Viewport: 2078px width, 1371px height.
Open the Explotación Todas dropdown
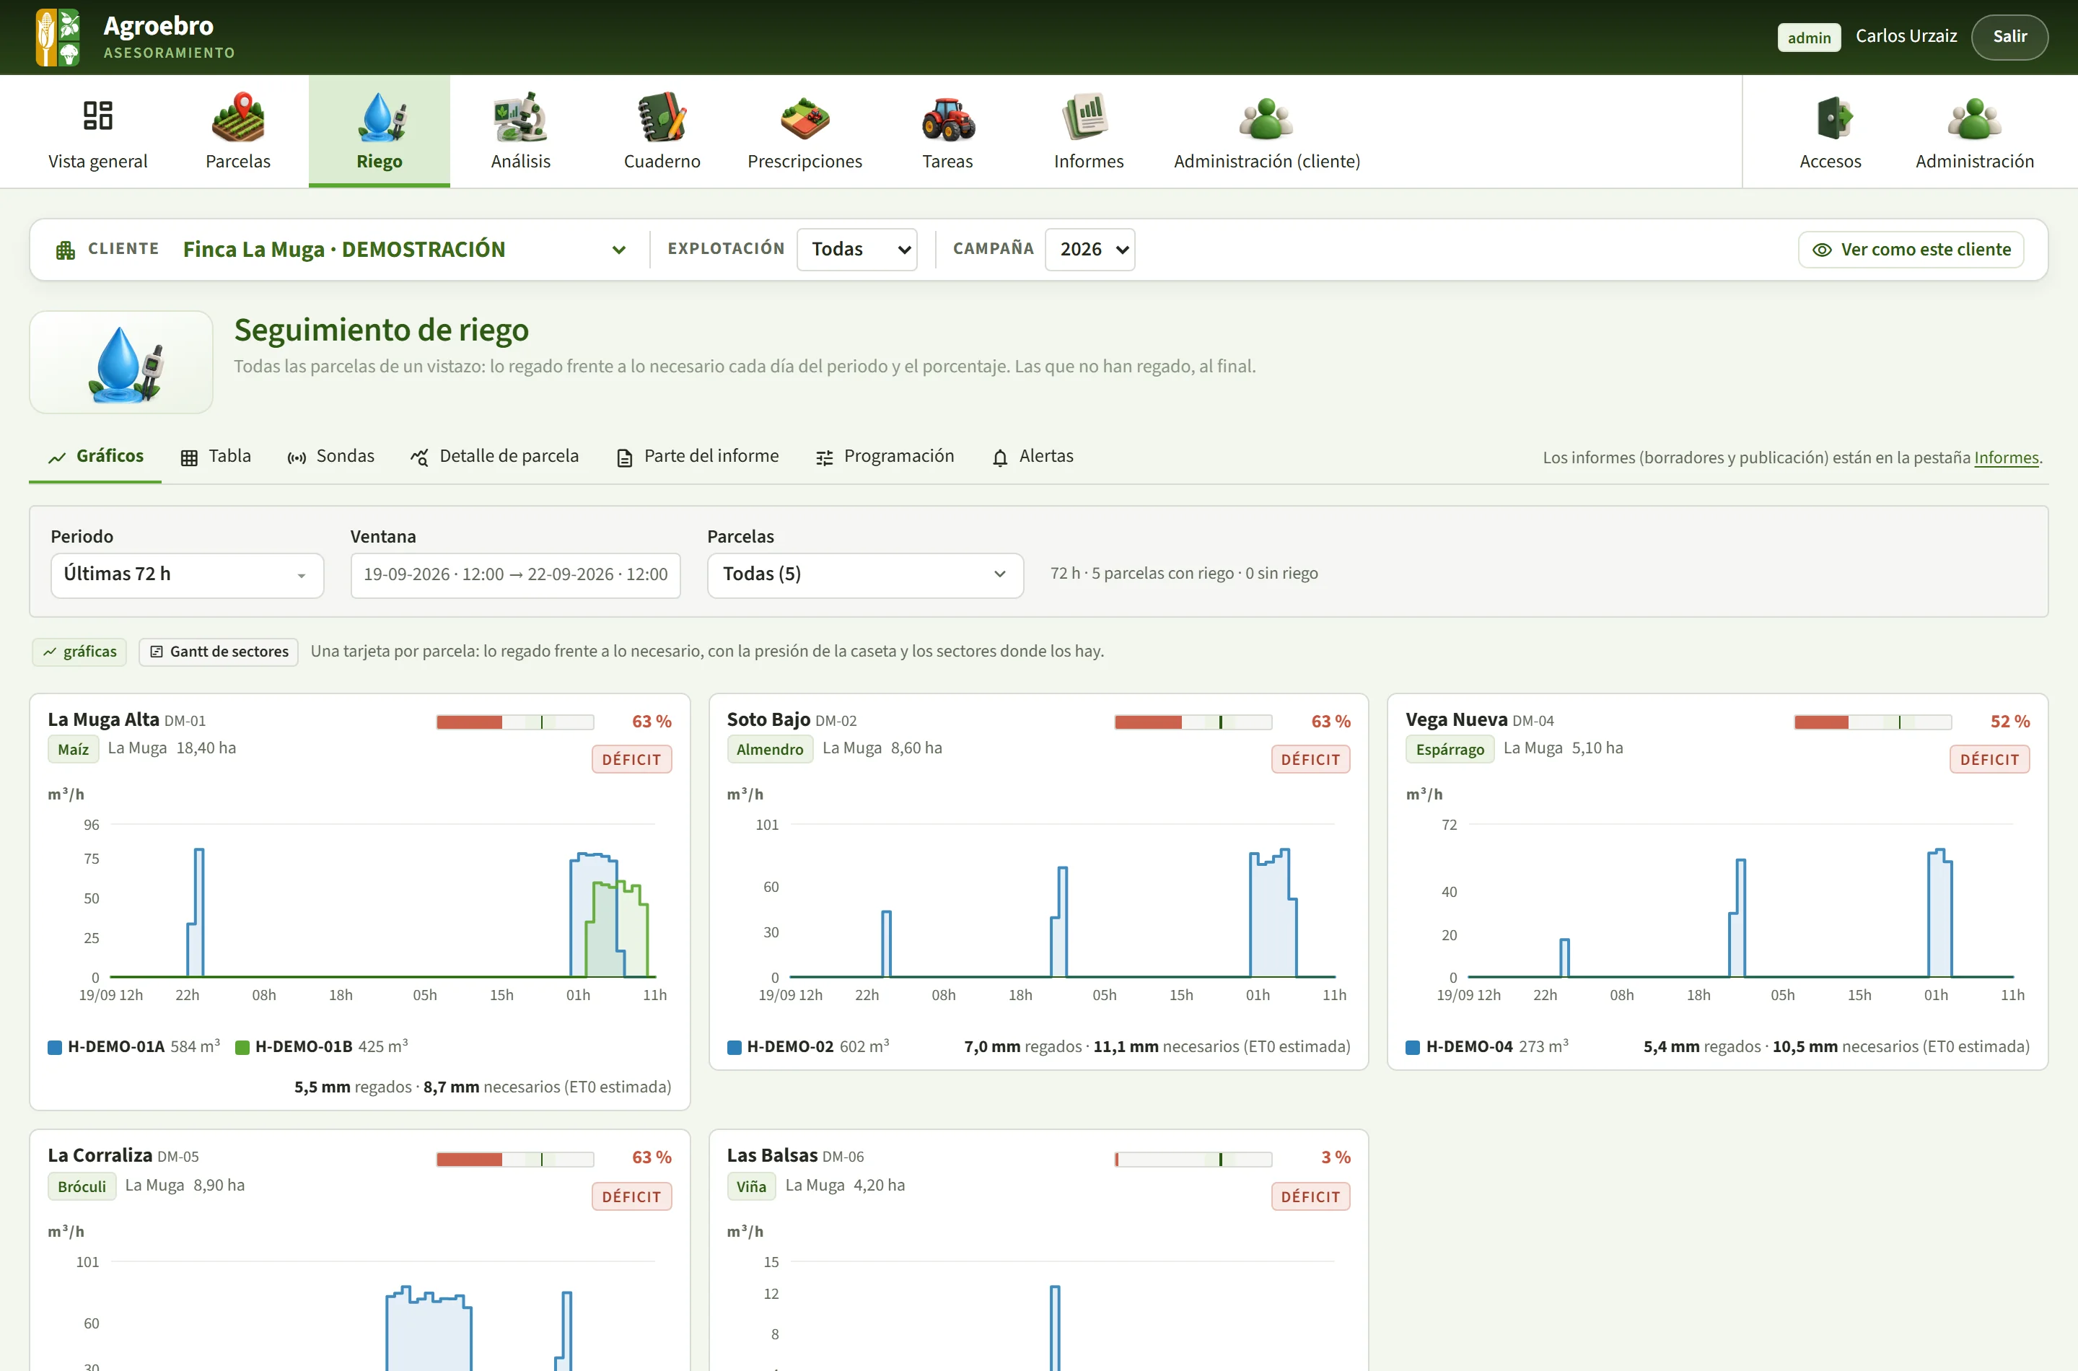pyautogui.click(x=856, y=249)
